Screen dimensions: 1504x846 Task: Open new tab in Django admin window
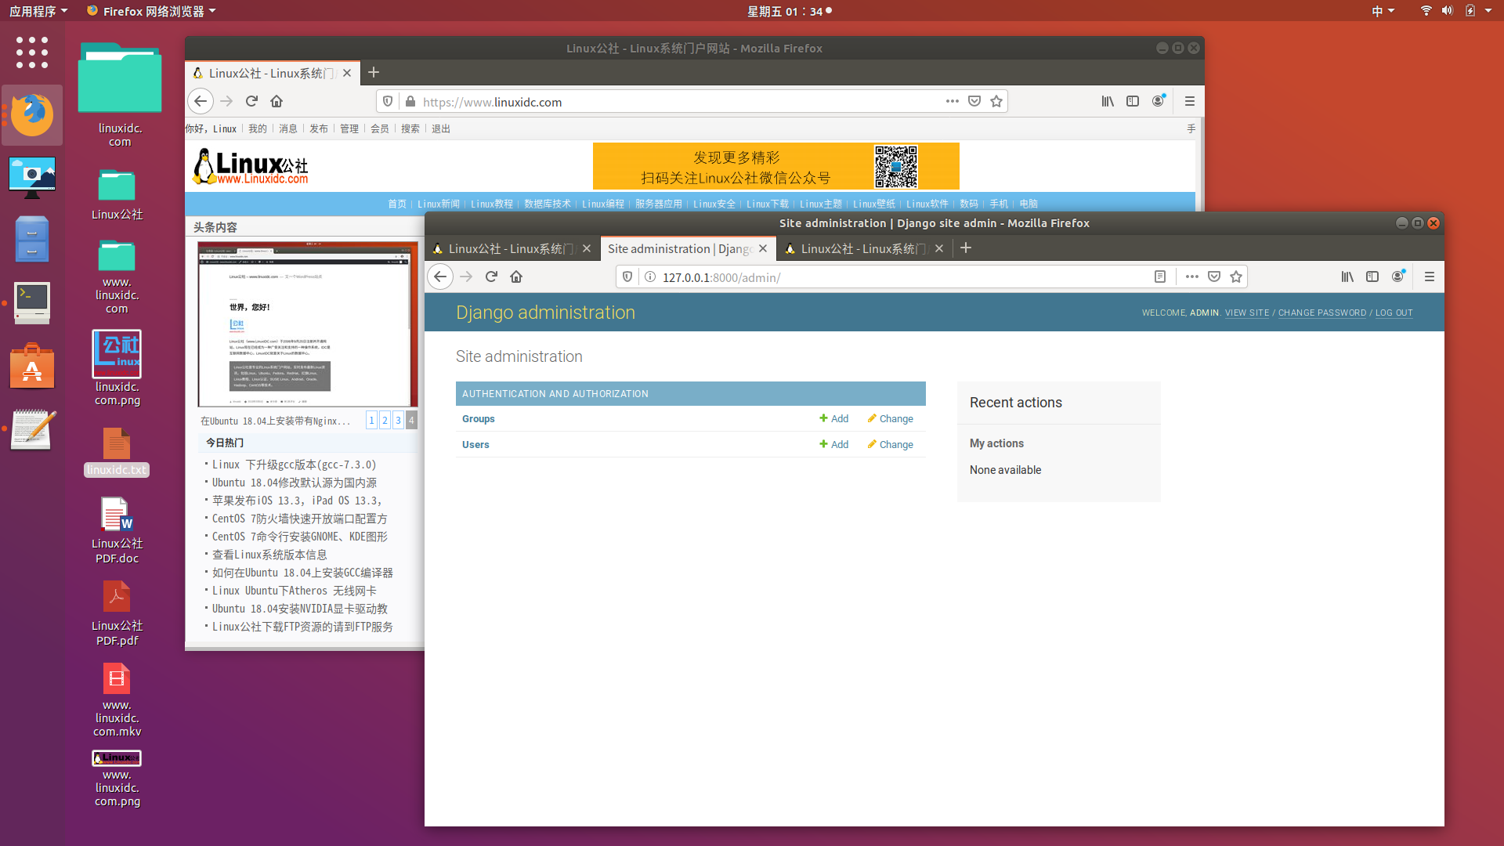[966, 248]
